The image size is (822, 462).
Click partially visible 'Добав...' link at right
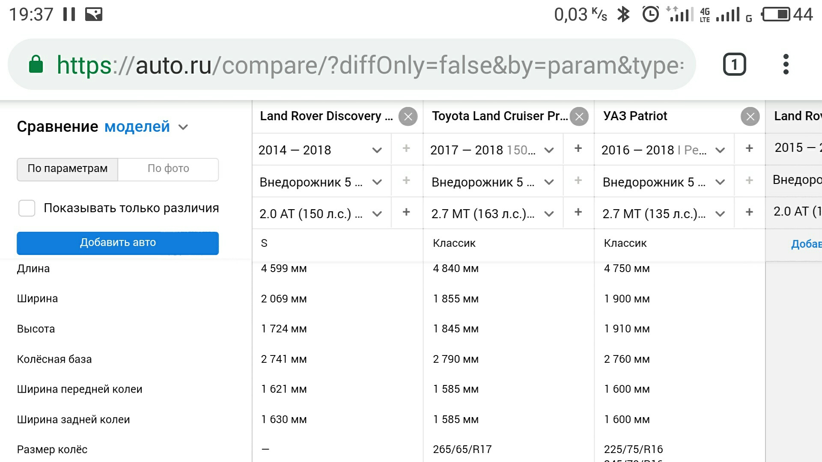pyautogui.click(x=806, y=244)
